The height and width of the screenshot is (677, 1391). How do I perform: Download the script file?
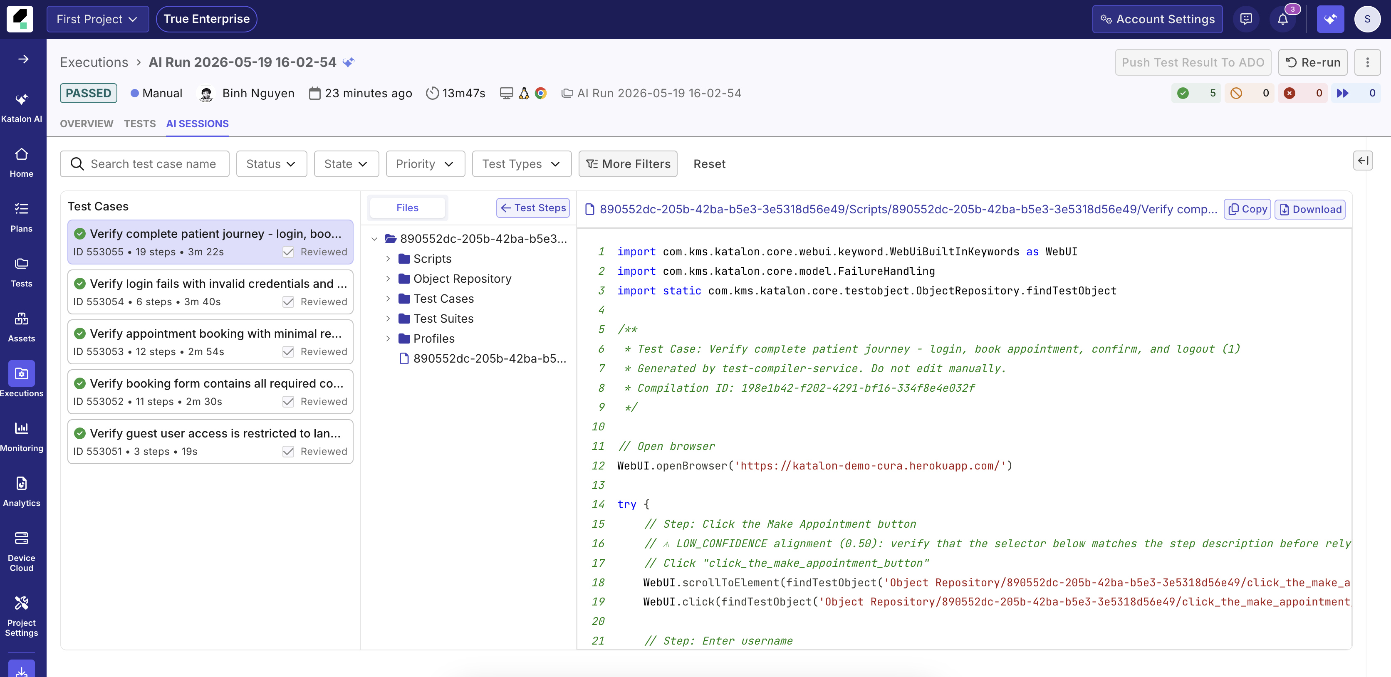(x=1310, y=210)
